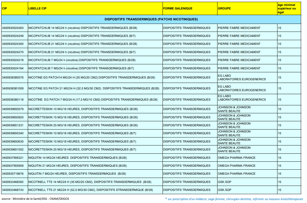Select CIP code 3400938380576

[x=13, y=78]
